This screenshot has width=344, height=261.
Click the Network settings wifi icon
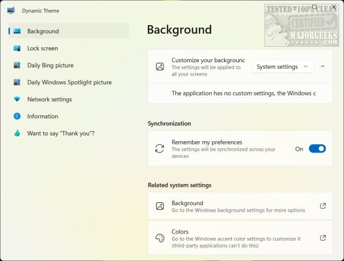pos(17,99)
